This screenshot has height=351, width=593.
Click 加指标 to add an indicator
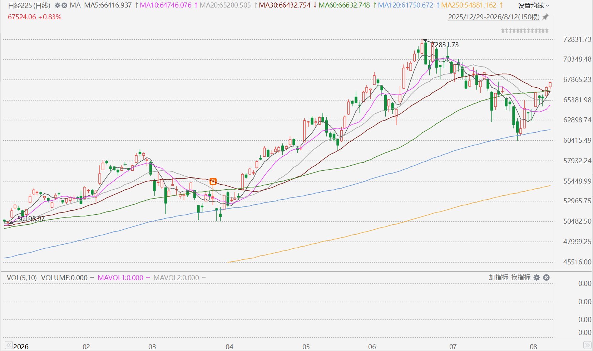tap(498, 277)
